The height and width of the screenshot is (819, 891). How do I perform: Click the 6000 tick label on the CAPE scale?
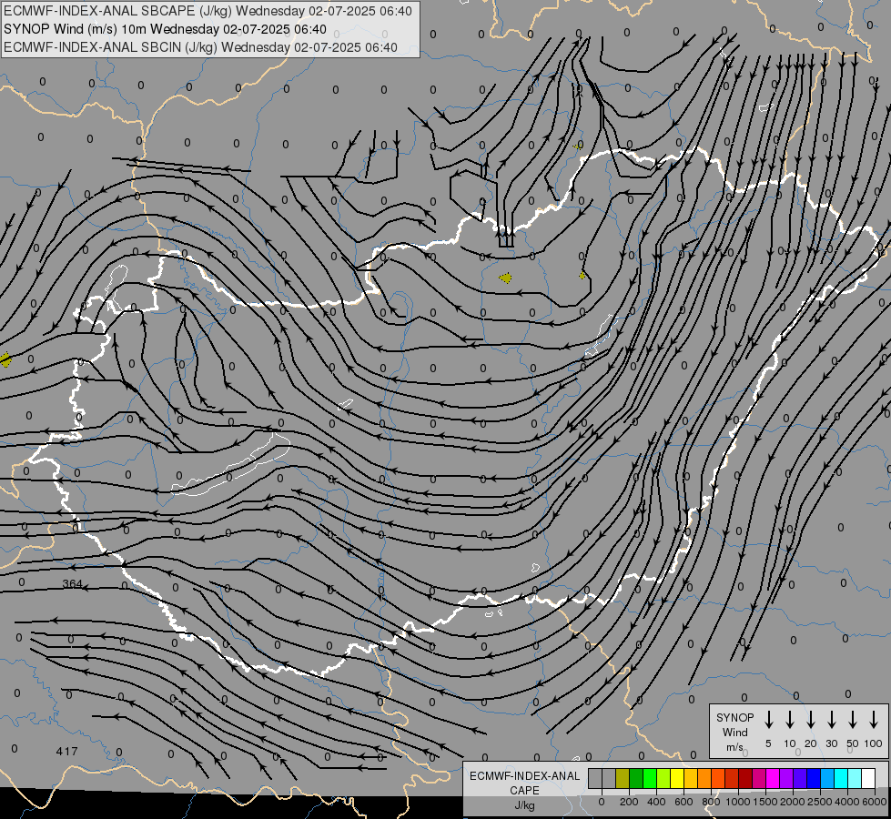[875, 802]
